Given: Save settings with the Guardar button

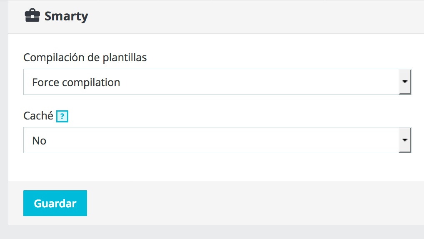Looking at the screenshot, I should [55, 203].
